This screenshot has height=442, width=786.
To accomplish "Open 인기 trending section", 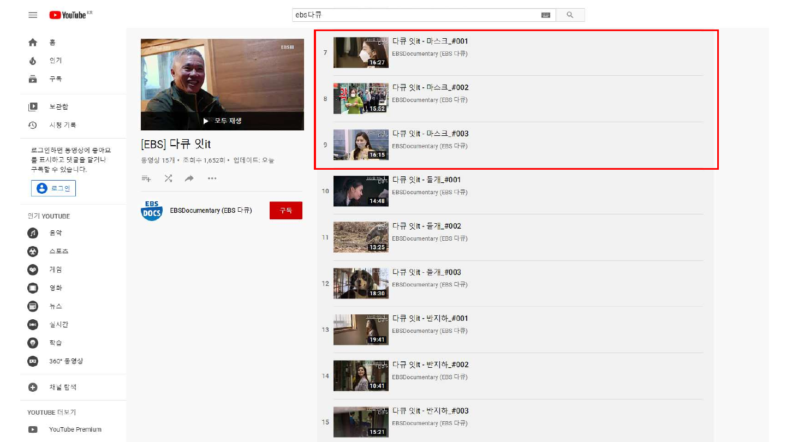I will point(55,61).
